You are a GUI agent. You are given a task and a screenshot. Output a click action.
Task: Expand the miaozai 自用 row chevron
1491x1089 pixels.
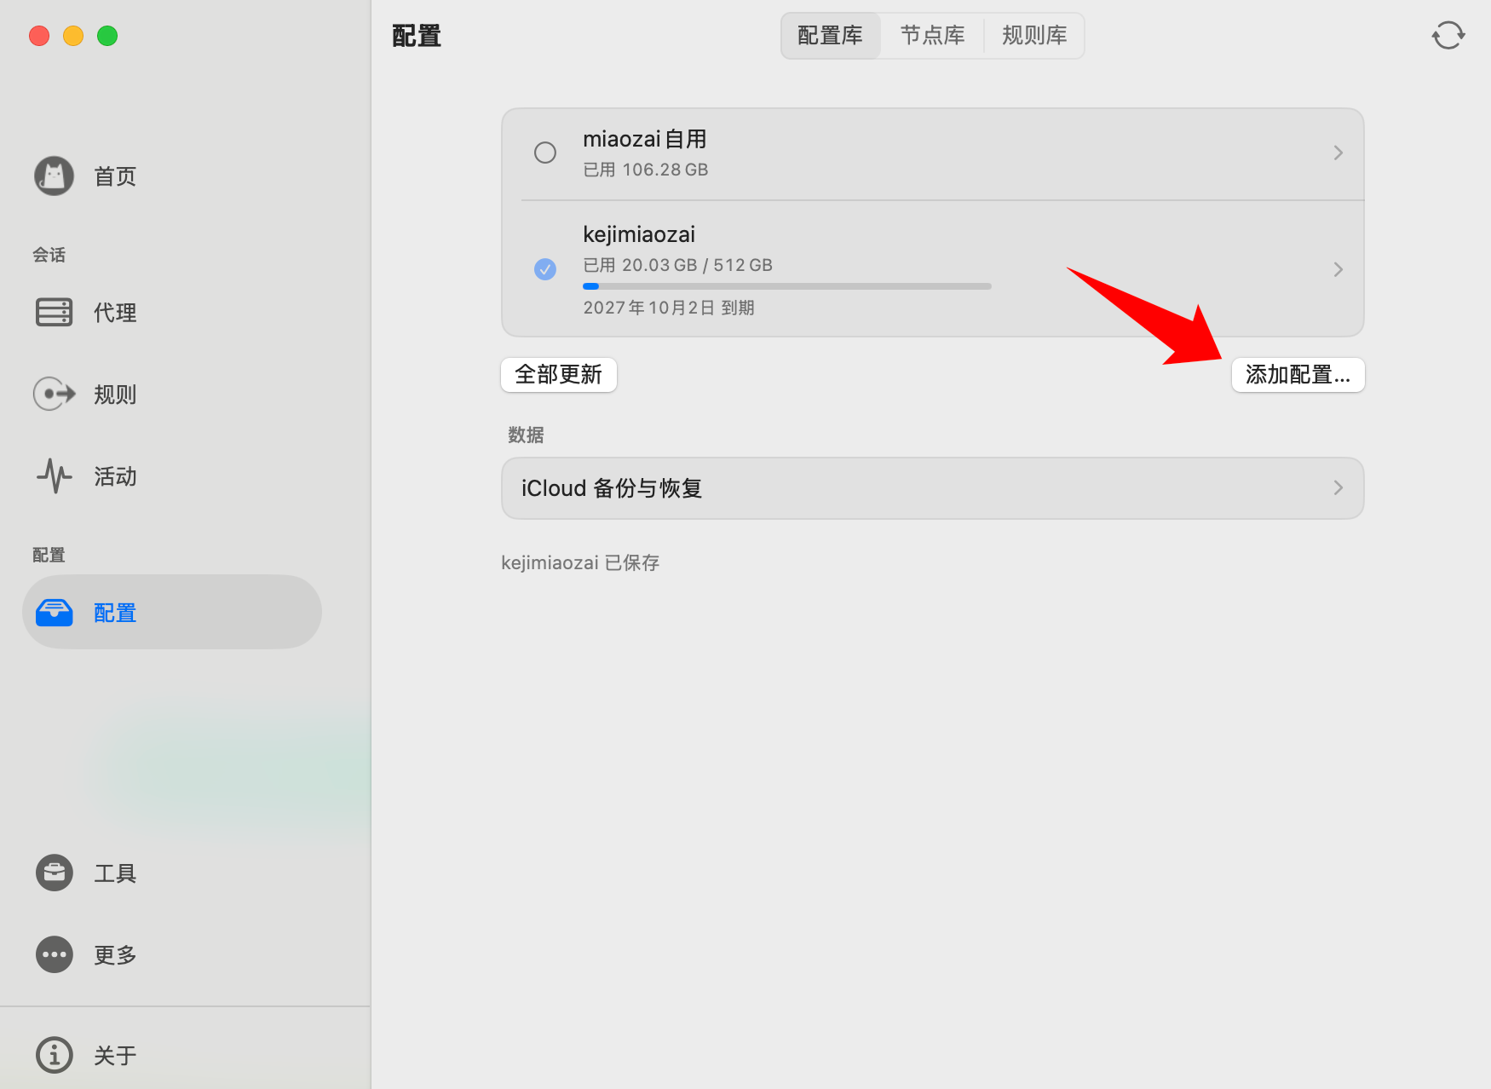tap(1338, 153)
